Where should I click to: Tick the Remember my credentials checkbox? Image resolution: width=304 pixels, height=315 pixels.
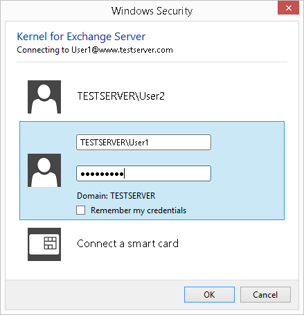(80, 210)
